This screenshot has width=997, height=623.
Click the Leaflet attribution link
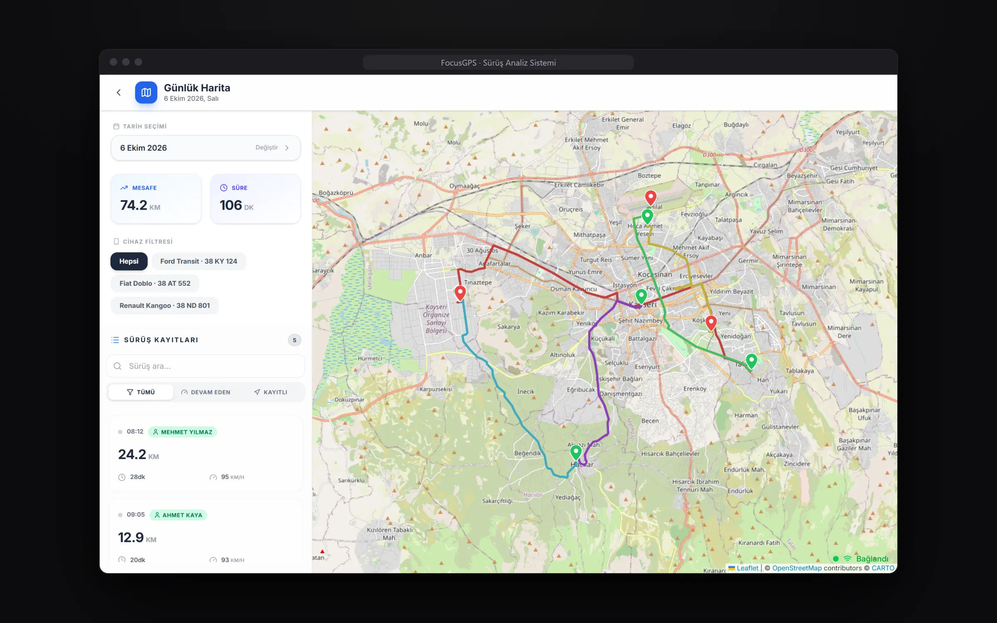click(x=744, y=568)
